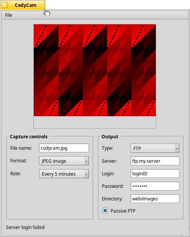Click the Format: label
This screenshot has height=237, width=190.
[x=18, y=161]
